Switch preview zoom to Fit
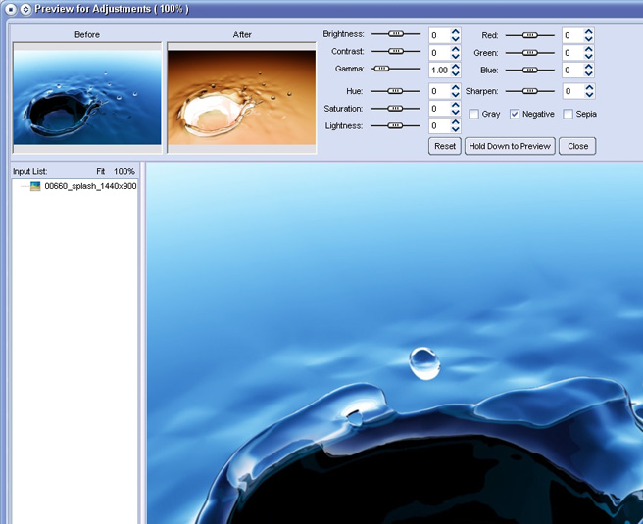Viewport: 643px width, 524px height. 100,171
